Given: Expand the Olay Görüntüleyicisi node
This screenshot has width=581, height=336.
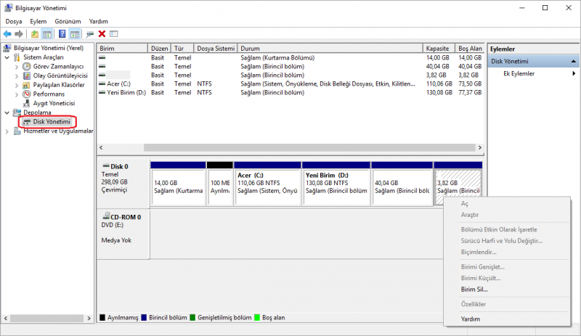Looking at the screenshot, I should tap(17, 76).
